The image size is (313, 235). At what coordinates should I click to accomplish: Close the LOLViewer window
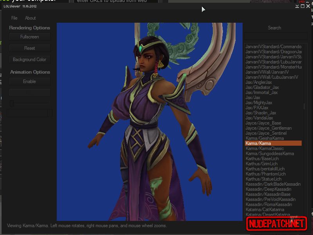[x=308, y=6]
